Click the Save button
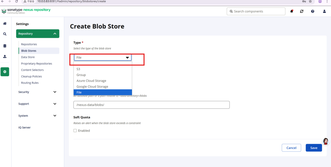Viewport: 331px width, 167px height. pyautogui.click(x=314, y=148)
